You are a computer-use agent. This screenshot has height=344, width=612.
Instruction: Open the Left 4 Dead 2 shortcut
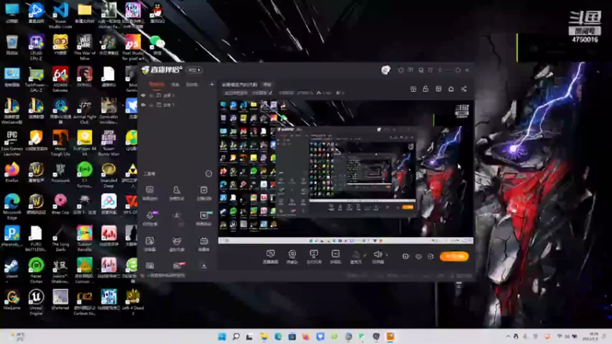point(132,302)
